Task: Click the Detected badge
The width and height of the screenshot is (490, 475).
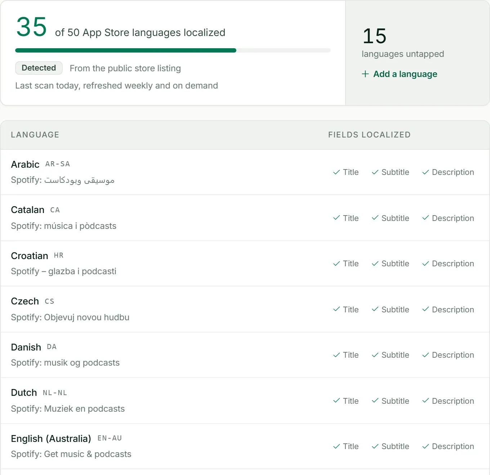Action: (39, 68)
